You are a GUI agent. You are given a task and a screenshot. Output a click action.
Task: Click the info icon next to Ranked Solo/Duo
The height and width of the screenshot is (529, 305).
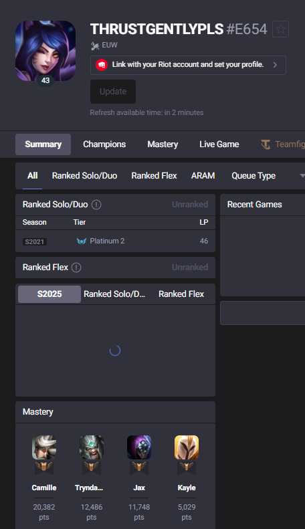click(x=96, y=205)
